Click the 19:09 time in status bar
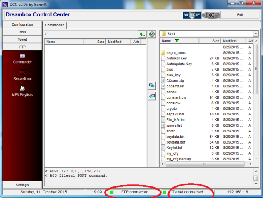This screenshot has width=263, height=198. tap(97, 192)
